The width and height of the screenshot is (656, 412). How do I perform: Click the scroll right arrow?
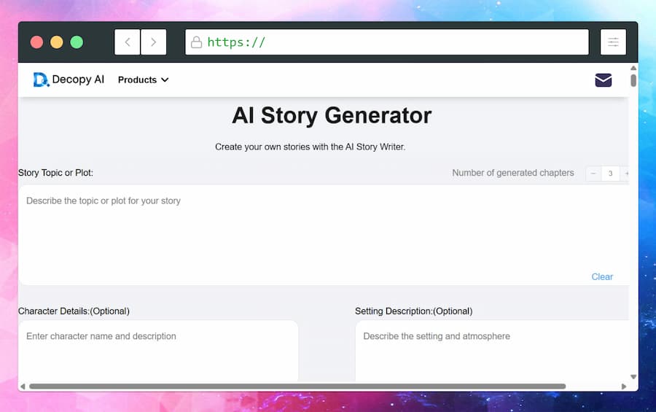624,386
